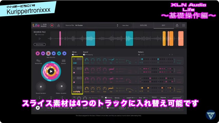
Task: Select the second teal slice in waveform
Action: point(129,39)
